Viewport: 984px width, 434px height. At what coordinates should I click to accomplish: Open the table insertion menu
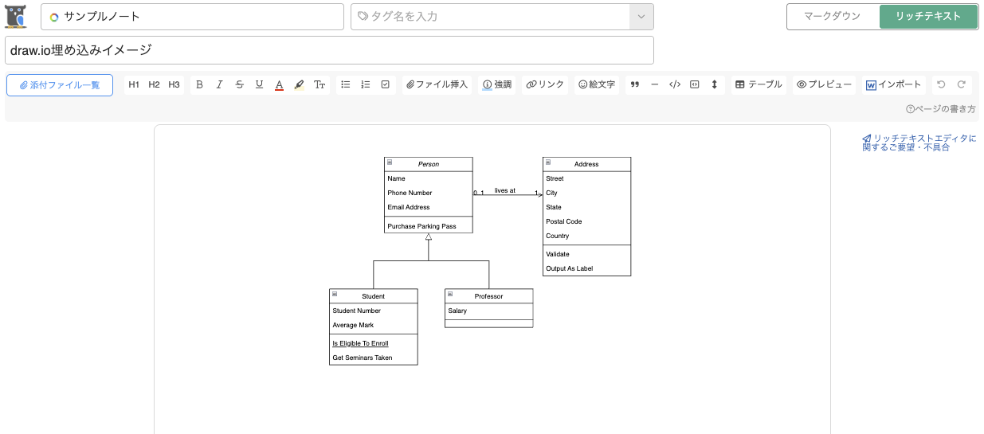[x=759, y=85]
